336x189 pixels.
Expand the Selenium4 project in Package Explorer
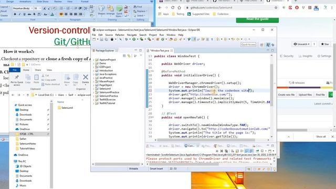tap(93, 89)
